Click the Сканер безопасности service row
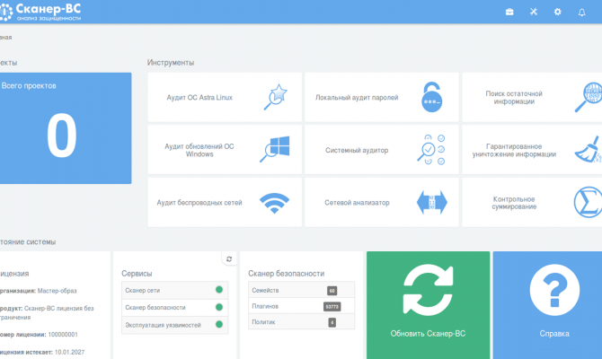602x359 pixels. point(174,307)
